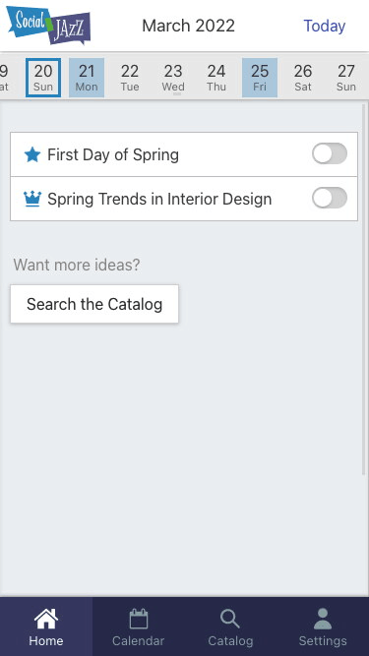Click the March 2022 month title
This screenshot has width=369, height=656.
[x=188, y=26]
